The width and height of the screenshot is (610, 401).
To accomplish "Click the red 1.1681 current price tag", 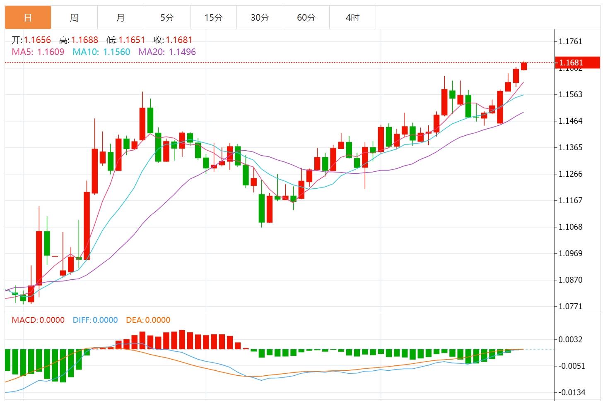I will pos(577,62).
